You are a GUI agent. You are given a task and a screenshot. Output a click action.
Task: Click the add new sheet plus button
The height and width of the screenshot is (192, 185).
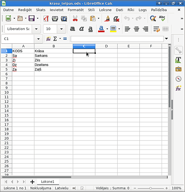coord(32,182)
